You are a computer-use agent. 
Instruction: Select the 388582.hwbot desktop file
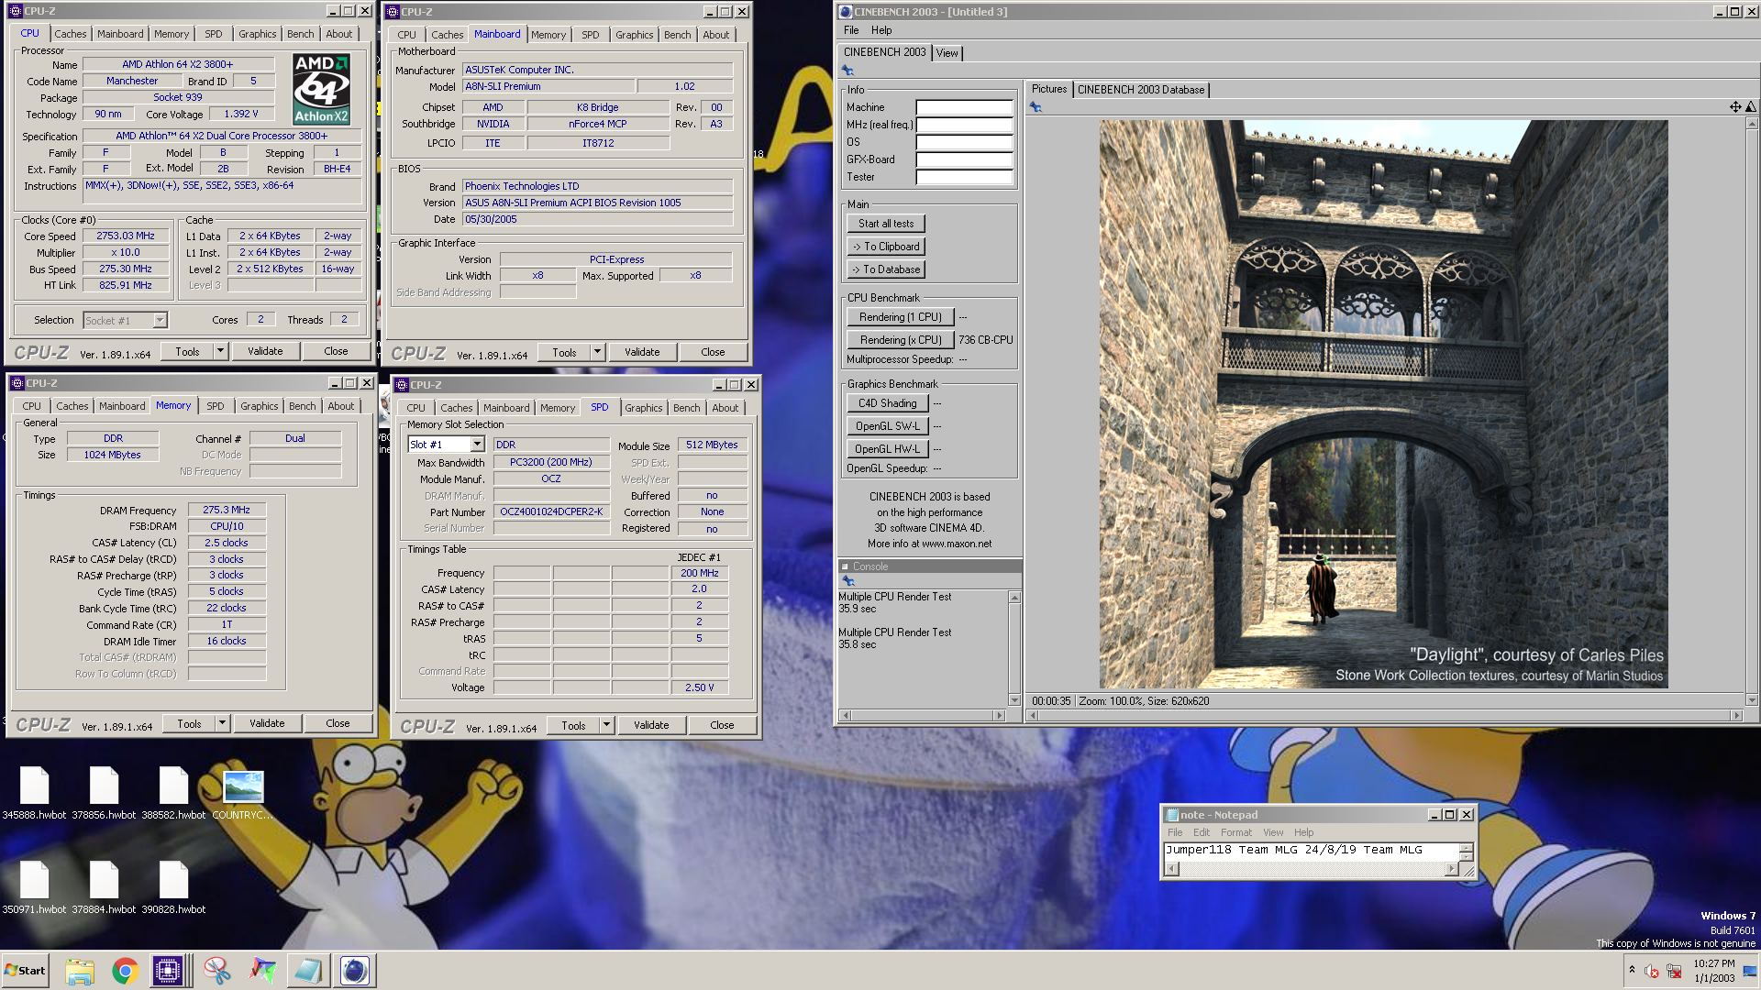173,793
